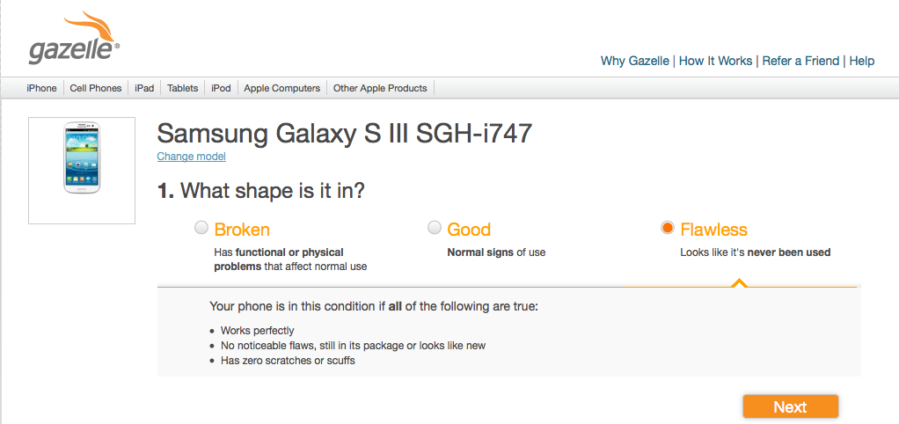Select the Broken condition radio button
Screen dimensions: 899x424
(201, 228)
